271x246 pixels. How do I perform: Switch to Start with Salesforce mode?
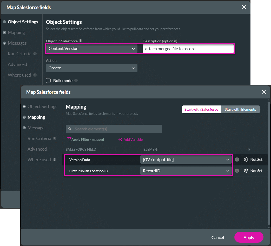201,109
